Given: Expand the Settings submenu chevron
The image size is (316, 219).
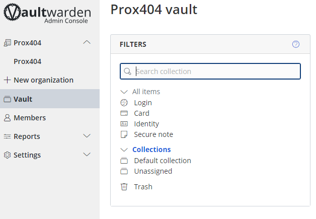Looking at the screenshot, I should coord(87,155).
